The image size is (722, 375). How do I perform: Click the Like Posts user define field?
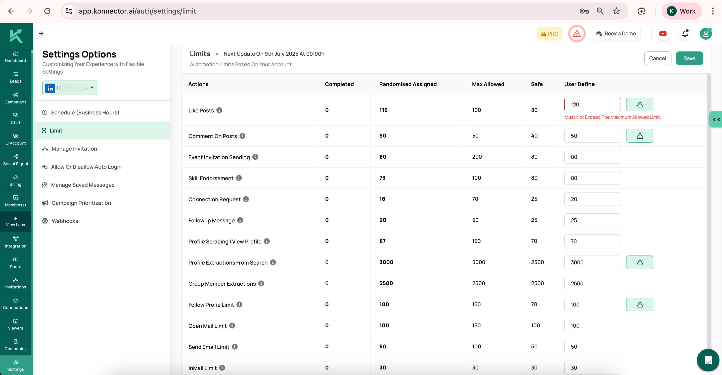point(592,104)
